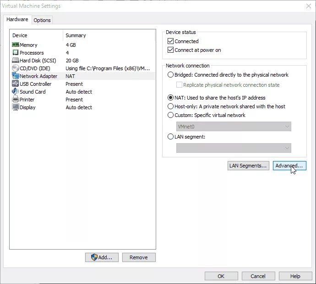Click the 20 GB disk summary

(72, 61)
